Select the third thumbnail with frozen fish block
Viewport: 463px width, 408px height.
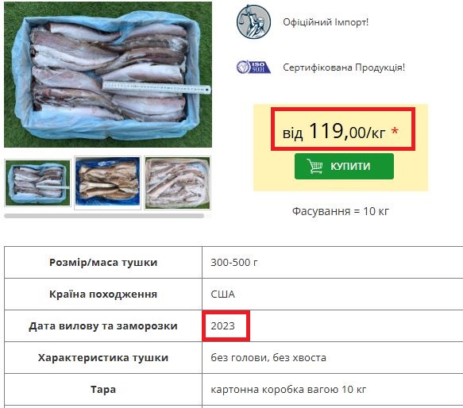177,183
